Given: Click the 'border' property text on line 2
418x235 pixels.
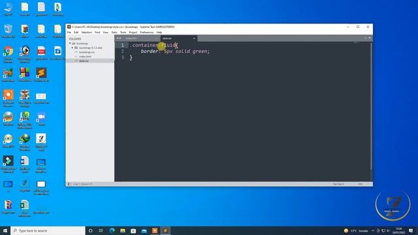Looking at the screenshot, I should [x=150, y=51].
